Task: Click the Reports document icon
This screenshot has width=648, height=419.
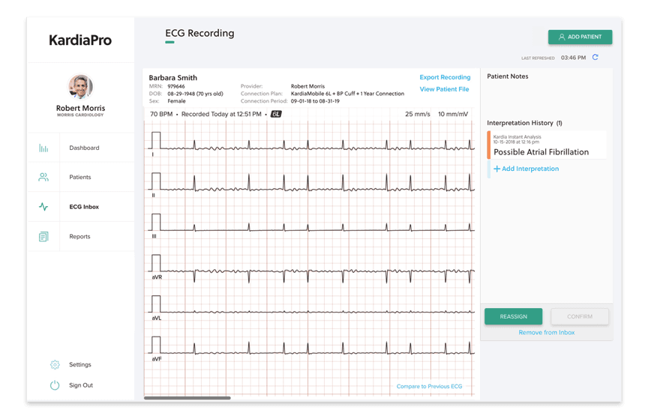Action: click(43, 237)
